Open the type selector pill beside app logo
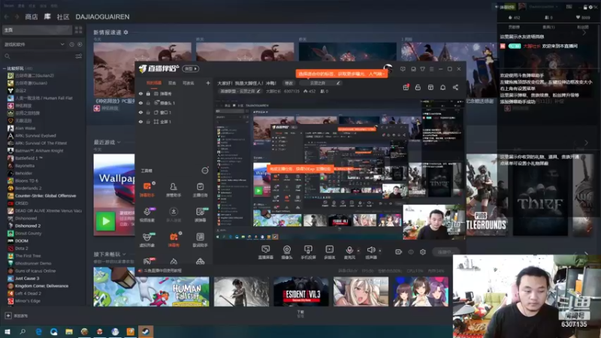 pyautogui.click(x=191, y=69)
